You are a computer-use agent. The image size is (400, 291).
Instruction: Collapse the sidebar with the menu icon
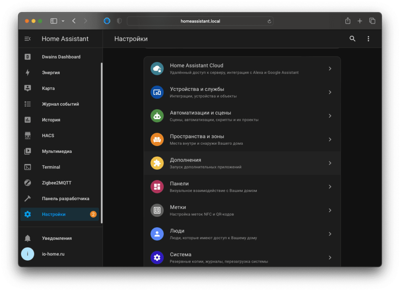coord(28,39)
